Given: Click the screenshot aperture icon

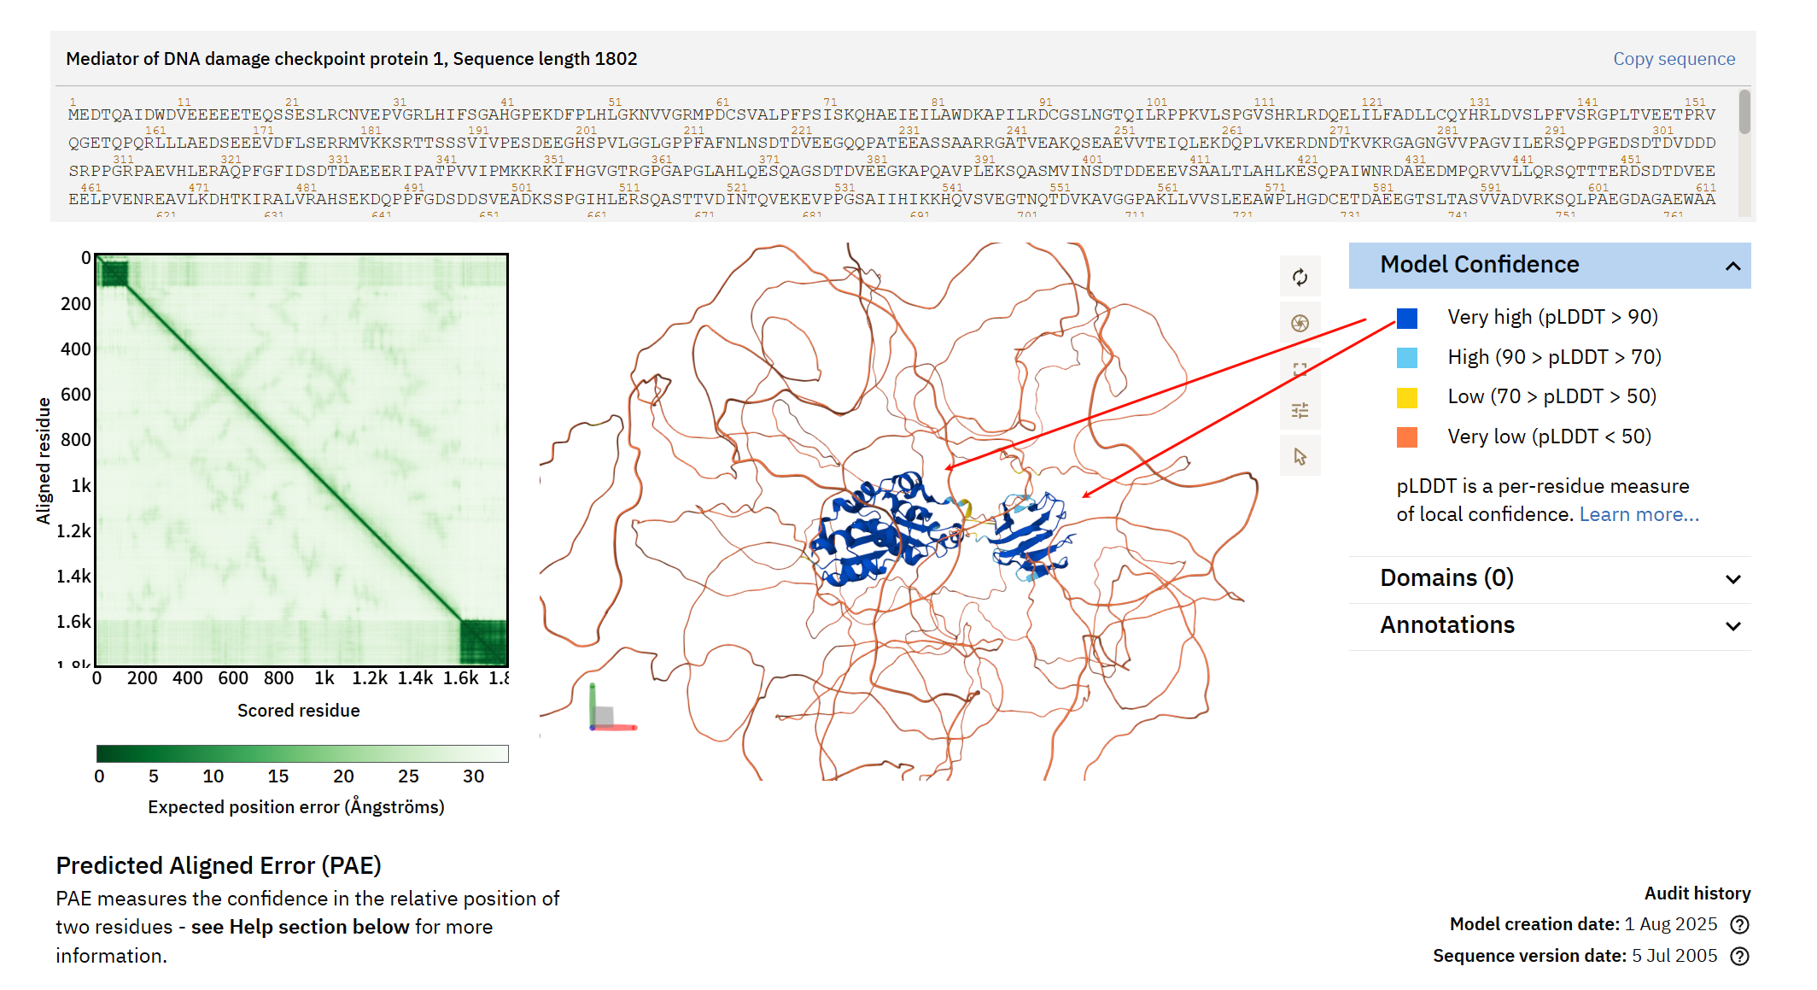Looking at the screenshot, I should [x=1300, y=323].
